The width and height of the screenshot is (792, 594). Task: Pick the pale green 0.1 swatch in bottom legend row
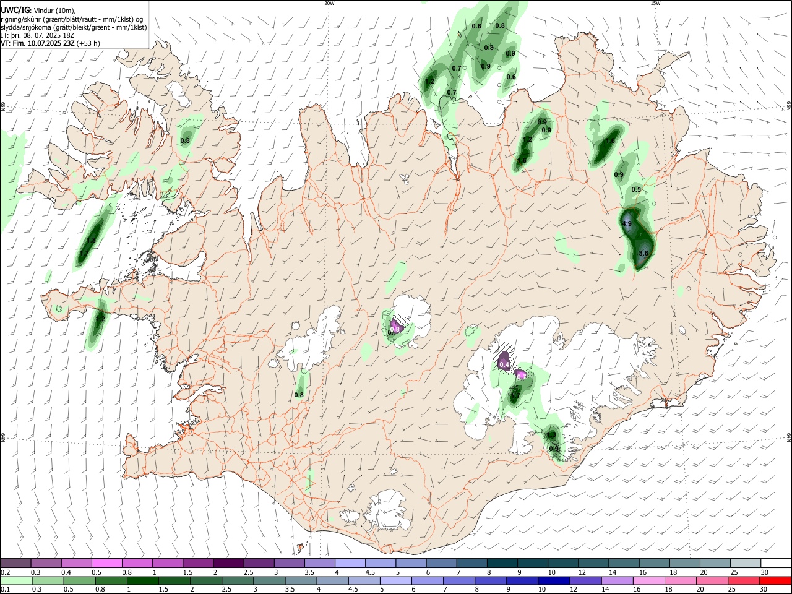[16, 581]
